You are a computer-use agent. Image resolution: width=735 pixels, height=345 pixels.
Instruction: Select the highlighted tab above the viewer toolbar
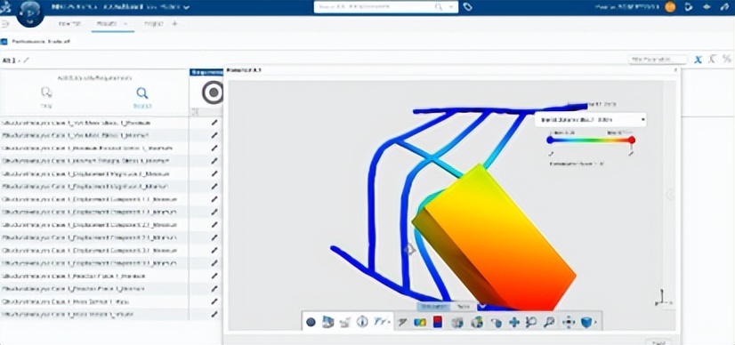[432, 306]
